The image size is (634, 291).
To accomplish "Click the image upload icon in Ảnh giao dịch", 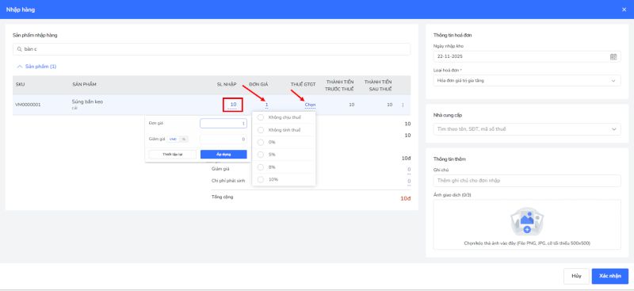I will 527,222.
